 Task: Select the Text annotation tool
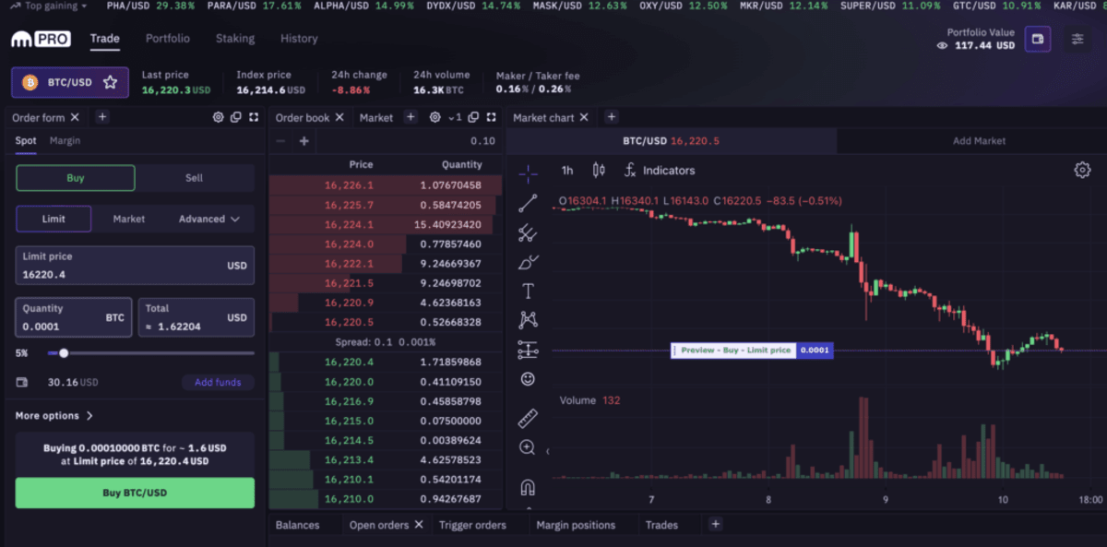[x=528, y=291]
